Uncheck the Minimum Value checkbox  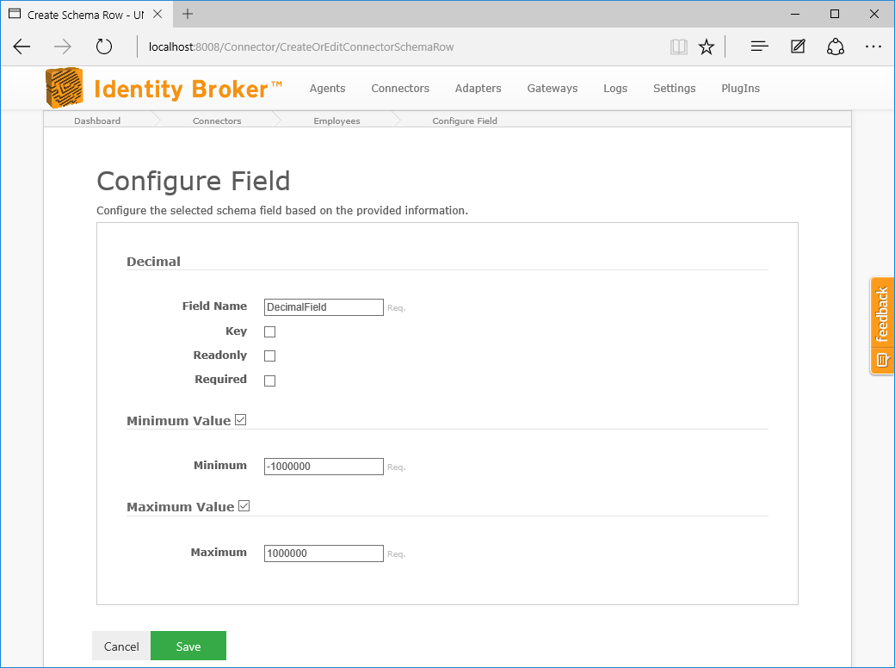point(240,419)
